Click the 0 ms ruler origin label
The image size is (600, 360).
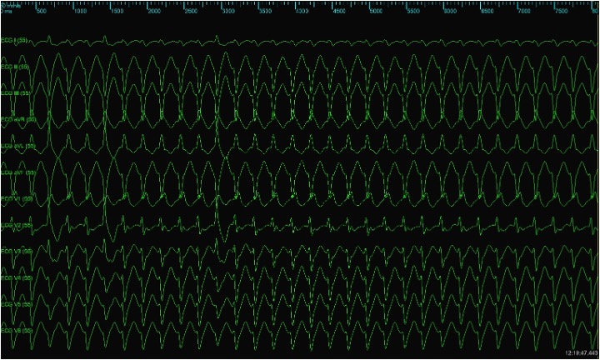[6, 11]
